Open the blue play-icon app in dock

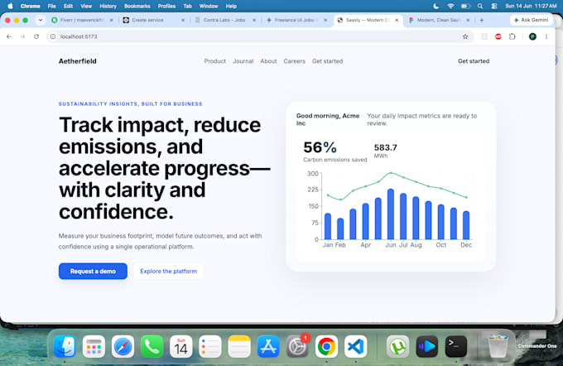[x=427, y=347]
